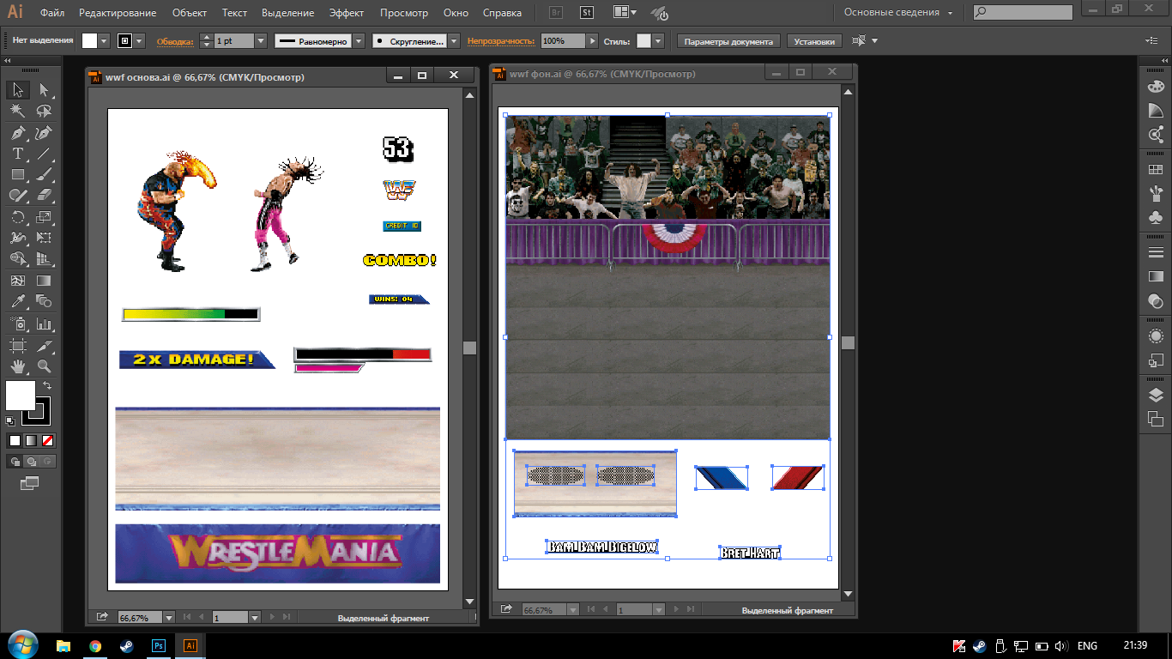
Task: Open the fill color dropdown in control bar
Action: 105,41
